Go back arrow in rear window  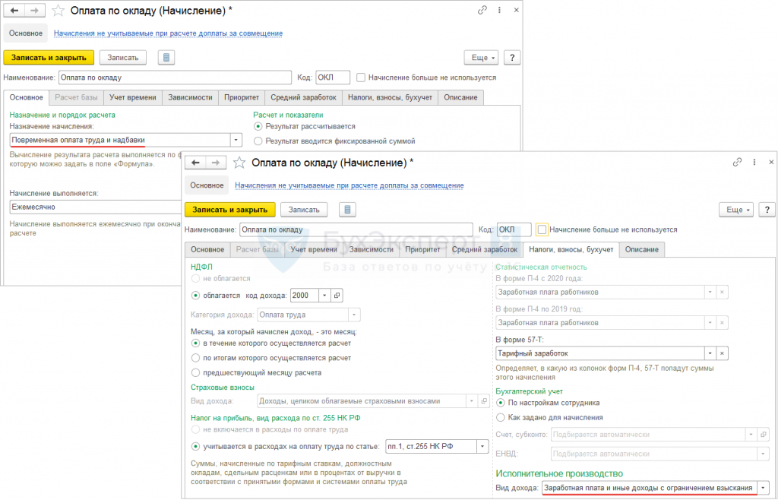tap(14, 11)
